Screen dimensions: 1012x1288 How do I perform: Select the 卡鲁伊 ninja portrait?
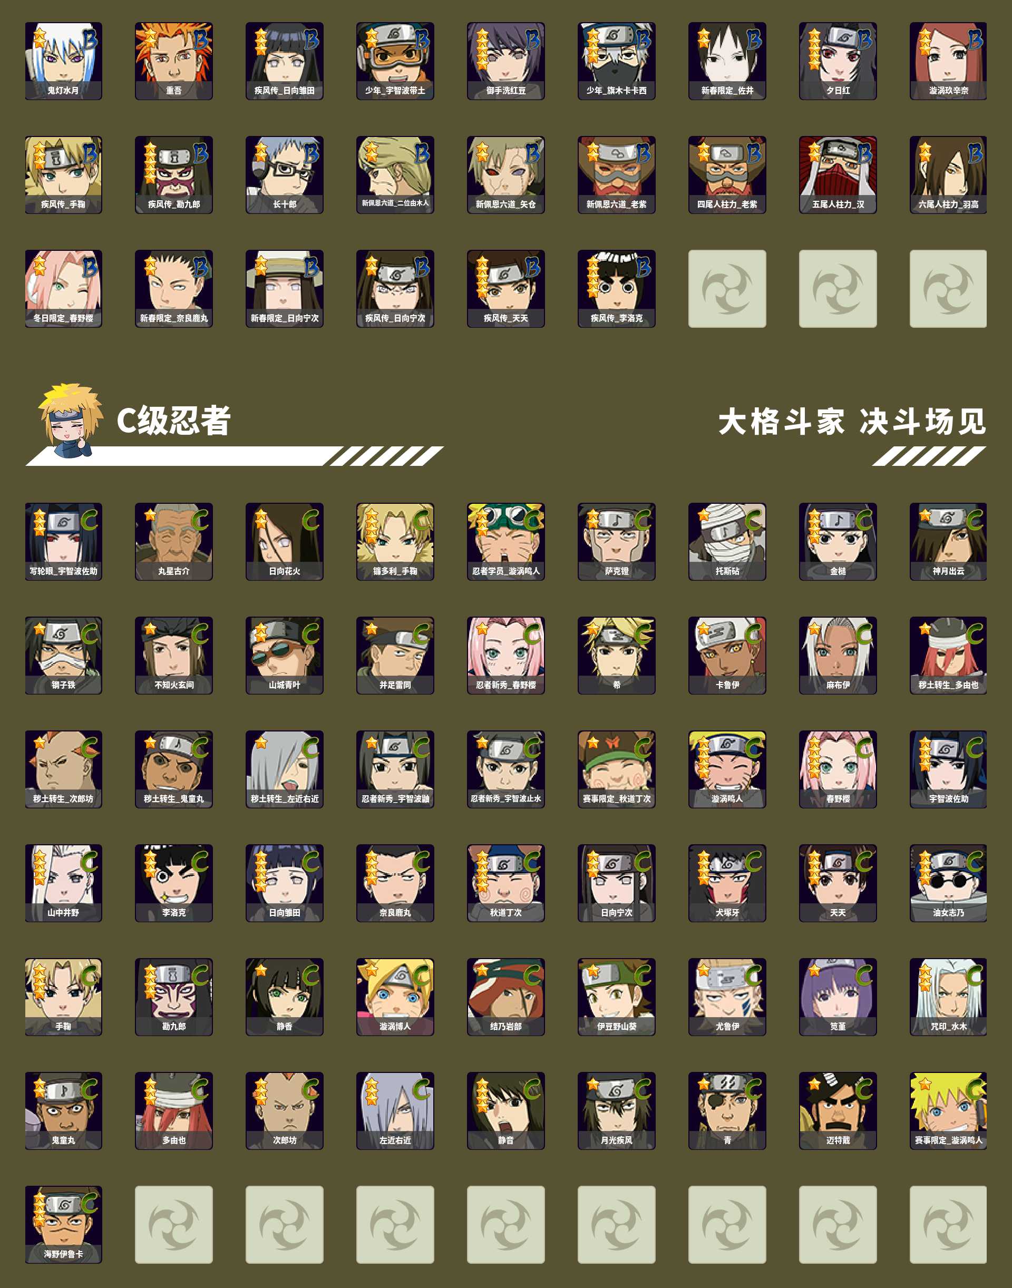tap(727, 655)
